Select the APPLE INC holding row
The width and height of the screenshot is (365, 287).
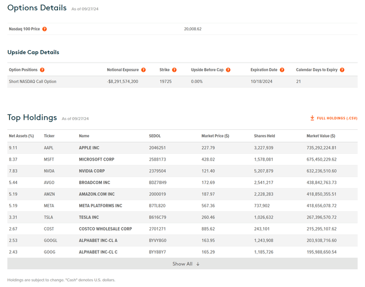93,147
